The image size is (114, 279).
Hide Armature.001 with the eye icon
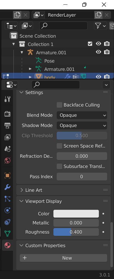tap(98, 52)
